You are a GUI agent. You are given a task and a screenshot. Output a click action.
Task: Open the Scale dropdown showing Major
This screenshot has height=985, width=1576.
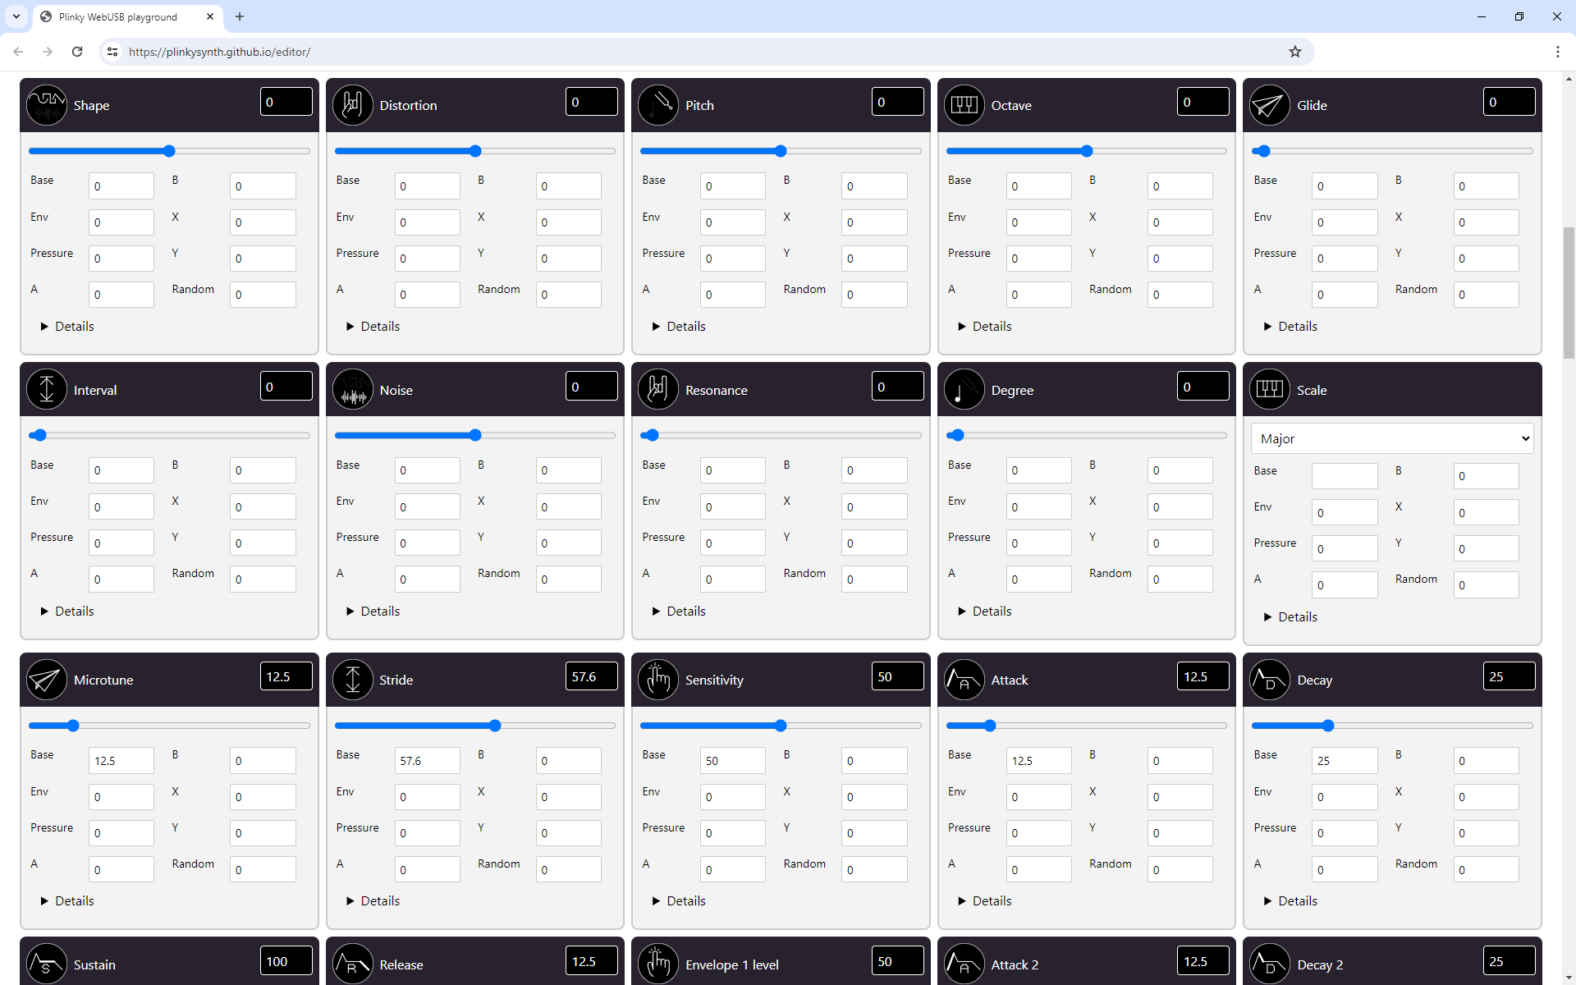pos(1392,438)
